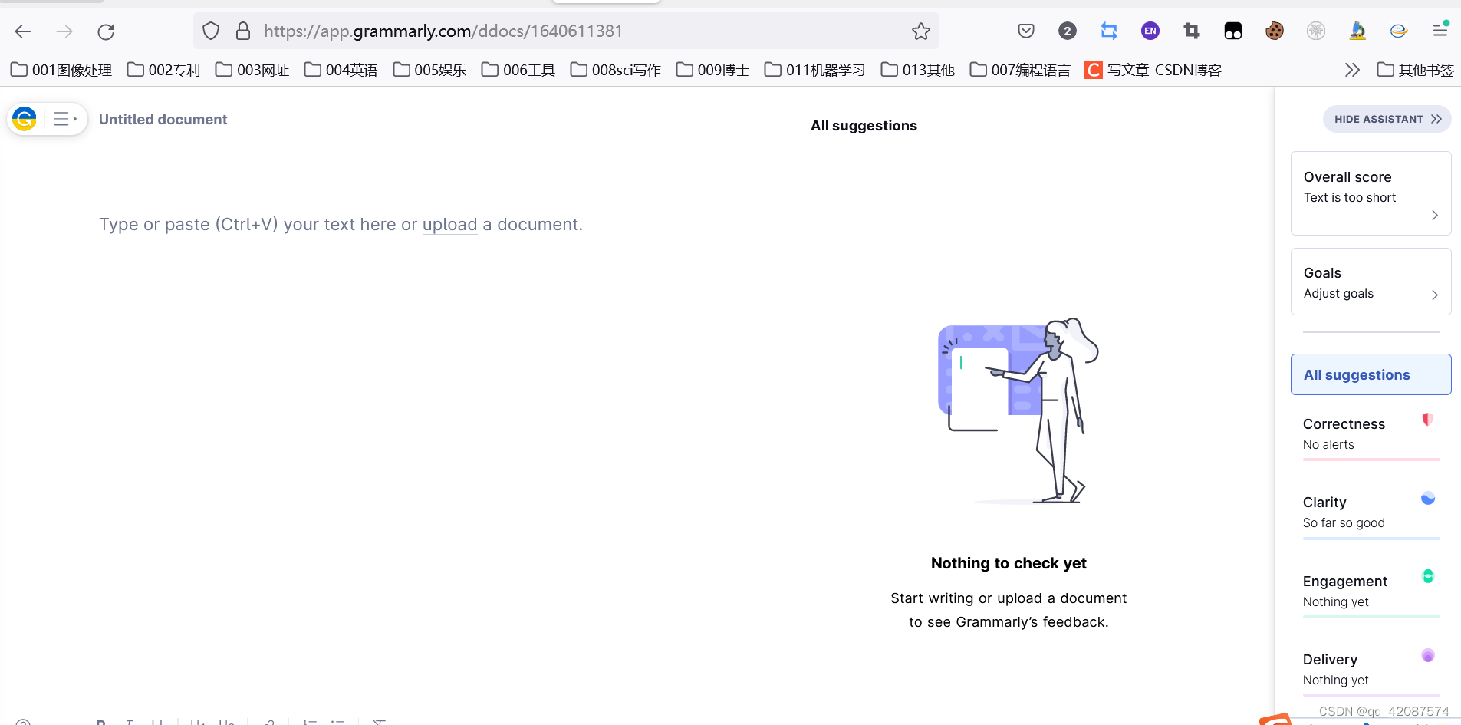Apply Bold formatting in the editor toolbar
Image resolution: width=1461 pixels, height=725 pixels.
(100, 721)
